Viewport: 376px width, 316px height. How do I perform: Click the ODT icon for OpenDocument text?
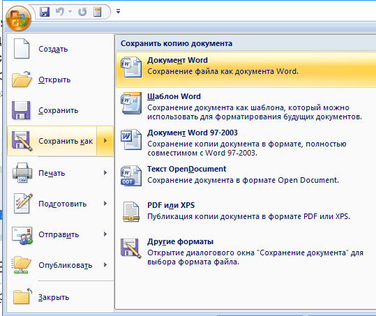[x=131, y=176]
